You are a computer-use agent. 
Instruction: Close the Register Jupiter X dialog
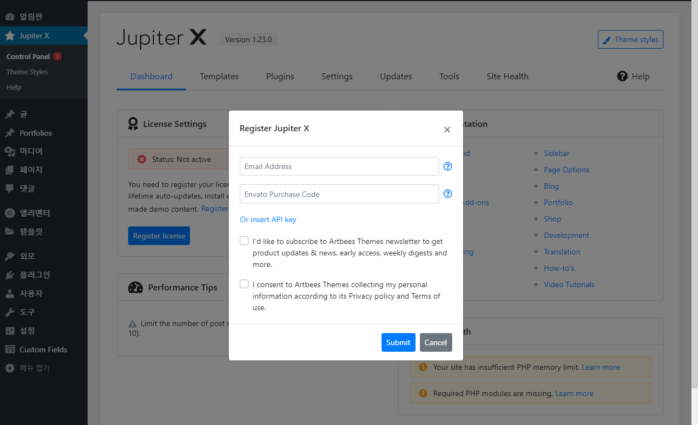(x=447, y=130)
